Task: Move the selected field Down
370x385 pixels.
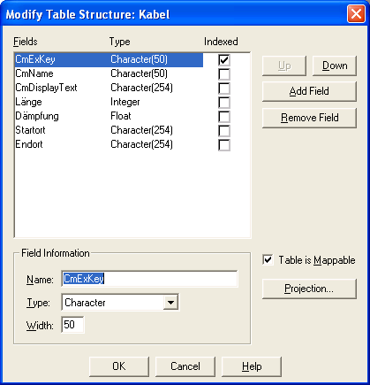Action: tap(335, 65)
